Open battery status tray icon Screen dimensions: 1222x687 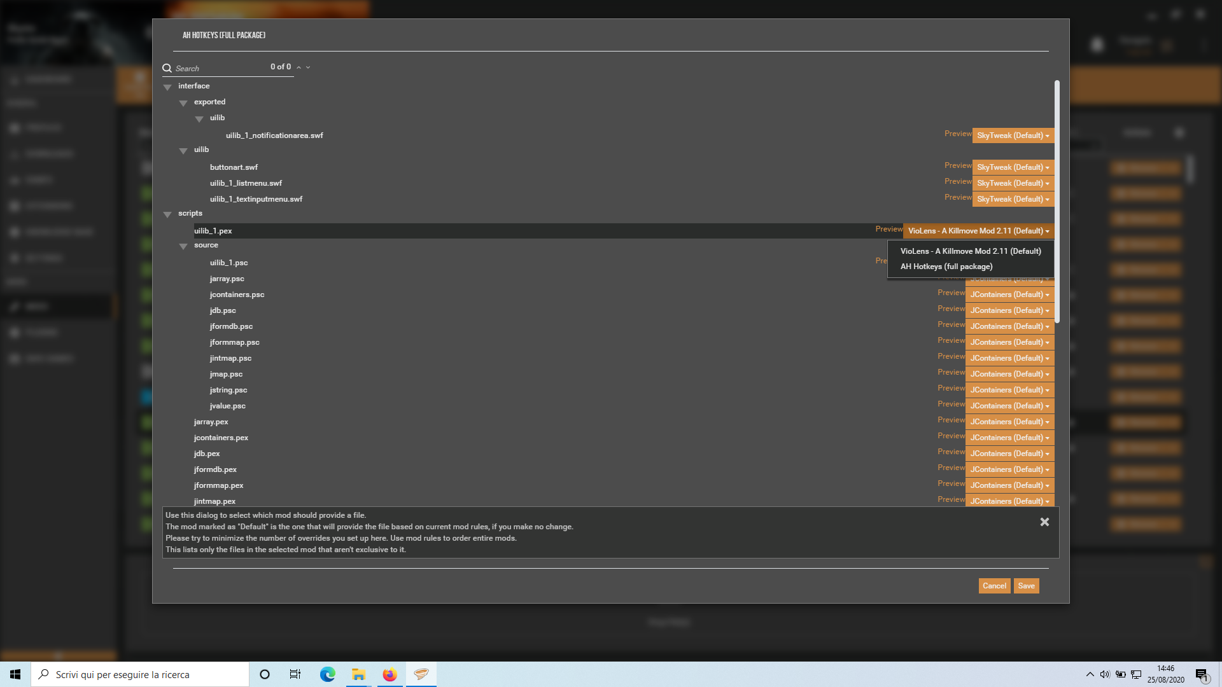tap(1120, 674)
